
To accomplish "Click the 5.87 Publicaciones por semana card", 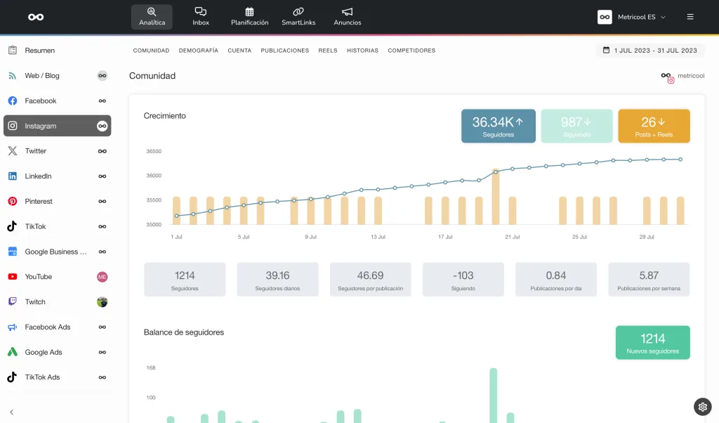I will coord(649,280).
